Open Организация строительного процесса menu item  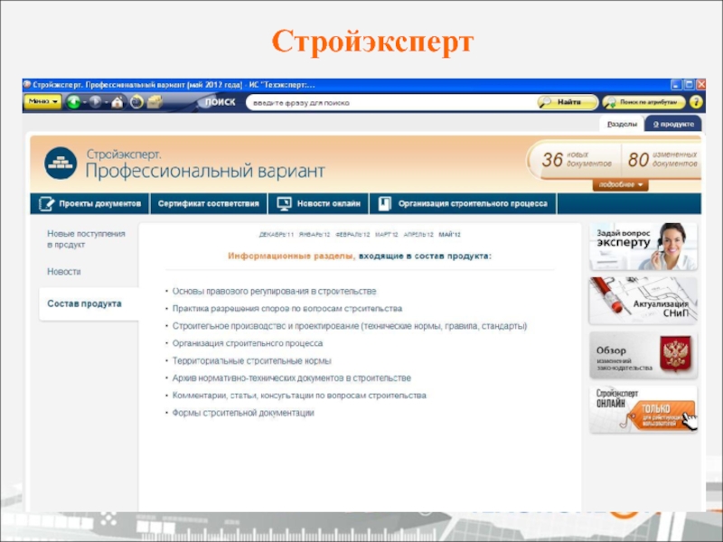463,204
